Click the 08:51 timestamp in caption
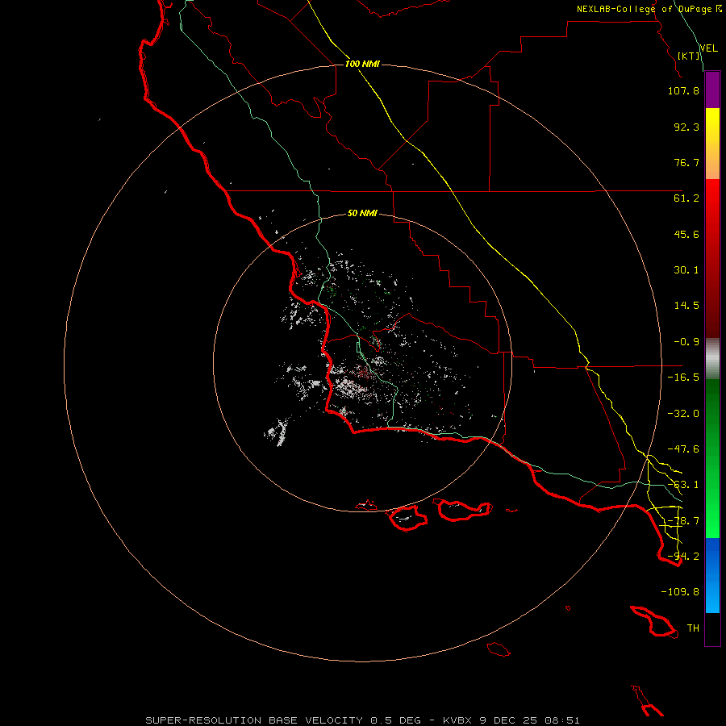Image resolution: width=726 pixels, height=726 pixels. coord(562,720)
